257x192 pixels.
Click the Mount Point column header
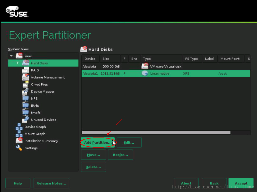coord(231,59)
